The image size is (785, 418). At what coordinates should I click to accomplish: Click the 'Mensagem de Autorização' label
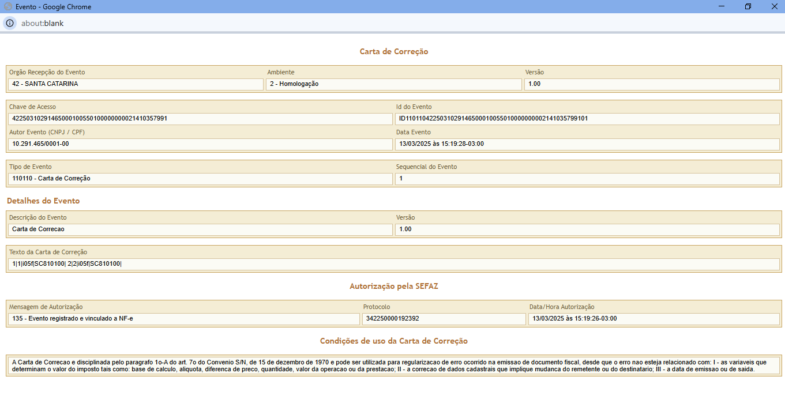tap(46, 307)
